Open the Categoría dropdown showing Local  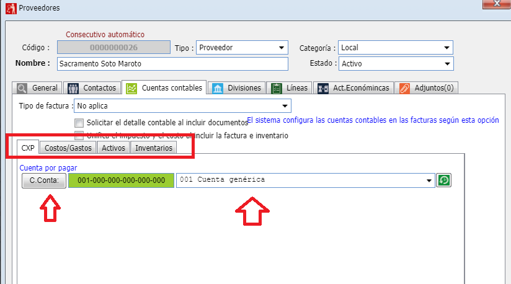[395, 48]
